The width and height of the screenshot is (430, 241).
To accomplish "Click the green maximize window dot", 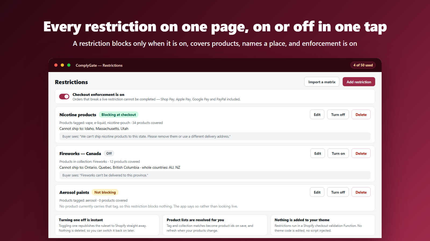I will 69,65.
